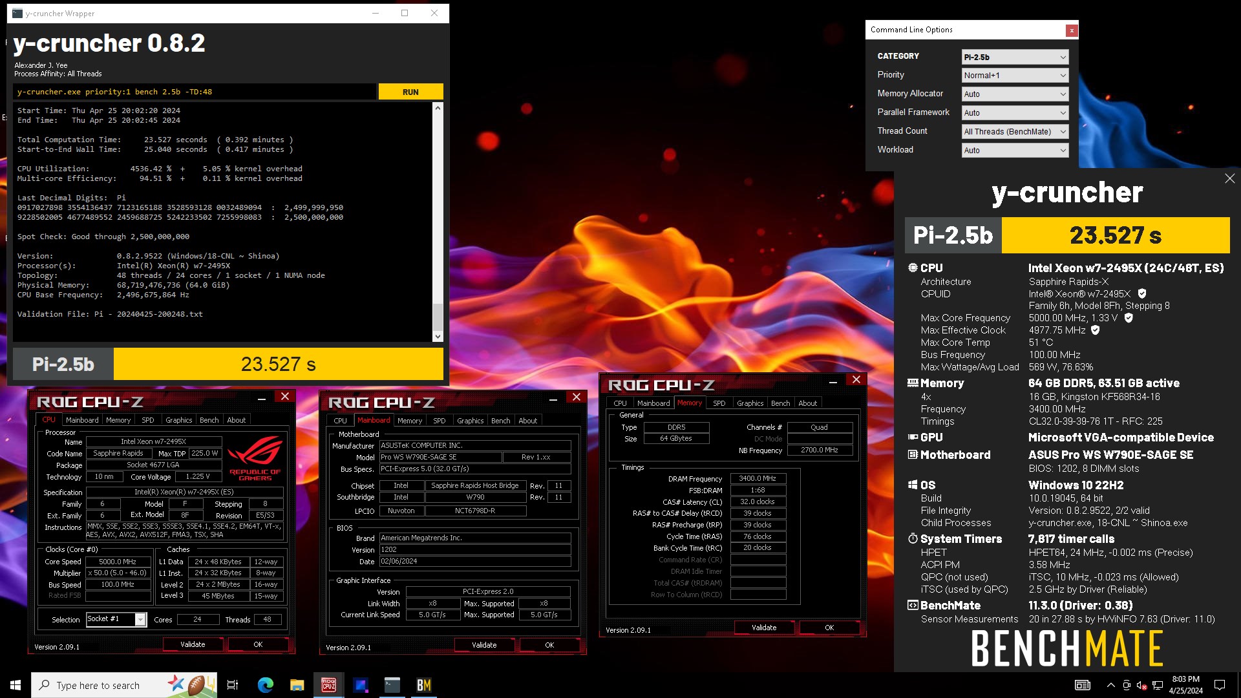This screenshot has height=698, width=1241.
Task: Click the y-cruncher output scrollbar thumb
Action: 438,317
